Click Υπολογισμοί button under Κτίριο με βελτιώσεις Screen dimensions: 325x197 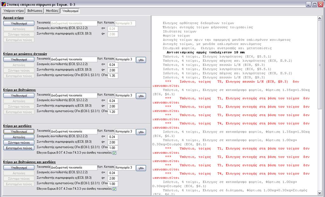point(19,95)
